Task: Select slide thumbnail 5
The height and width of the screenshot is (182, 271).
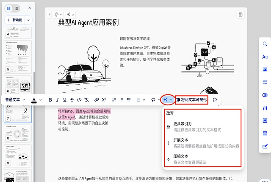Action: coord(18,57)
